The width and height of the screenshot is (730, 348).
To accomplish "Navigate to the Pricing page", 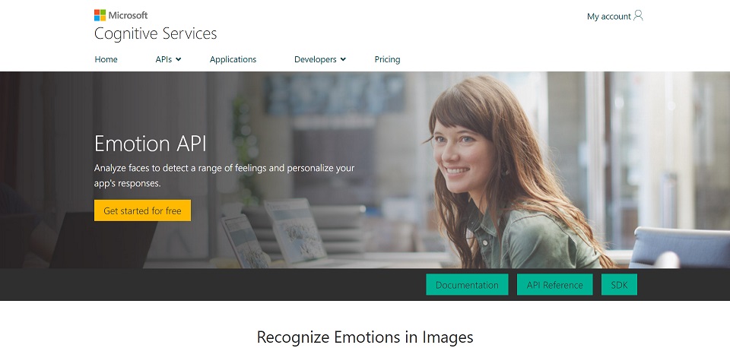I will click(387, 59).
